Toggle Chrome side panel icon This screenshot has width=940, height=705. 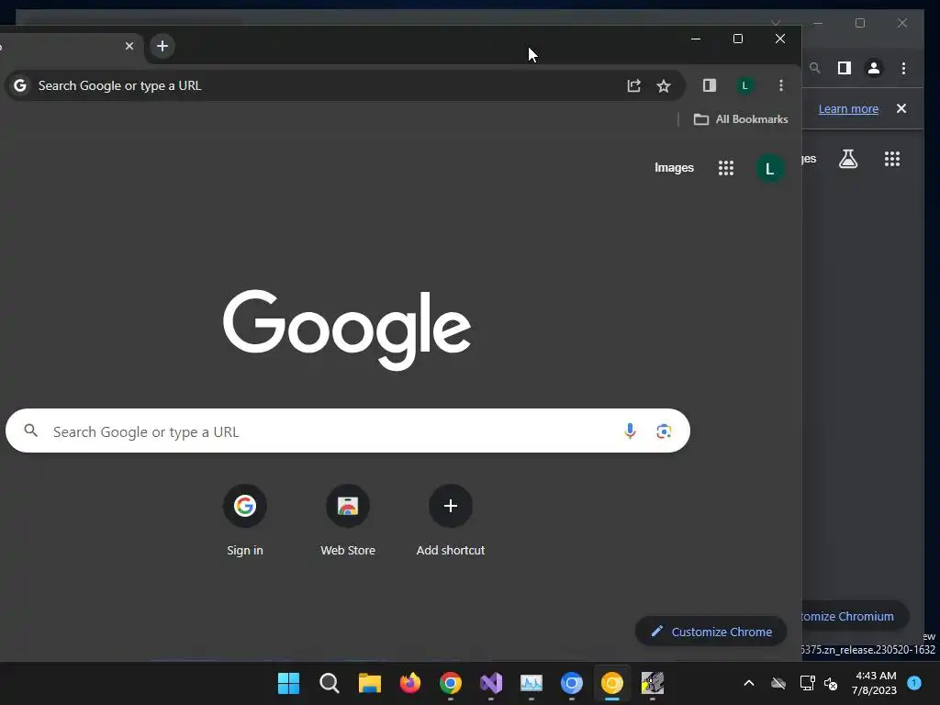click(710, 85)
